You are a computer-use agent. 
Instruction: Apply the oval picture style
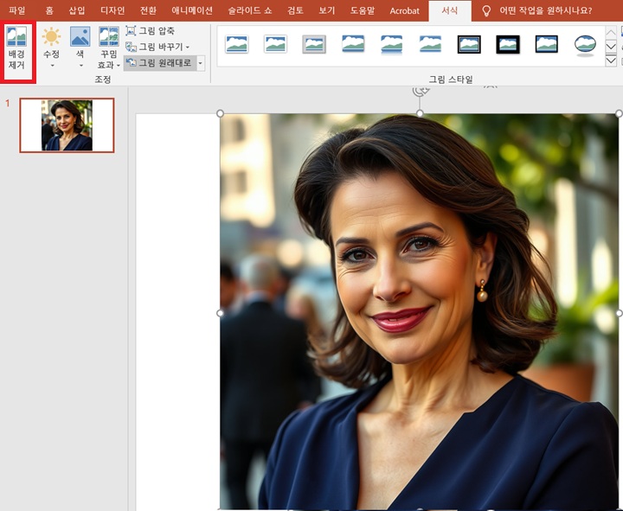click(x=585, y=45)
